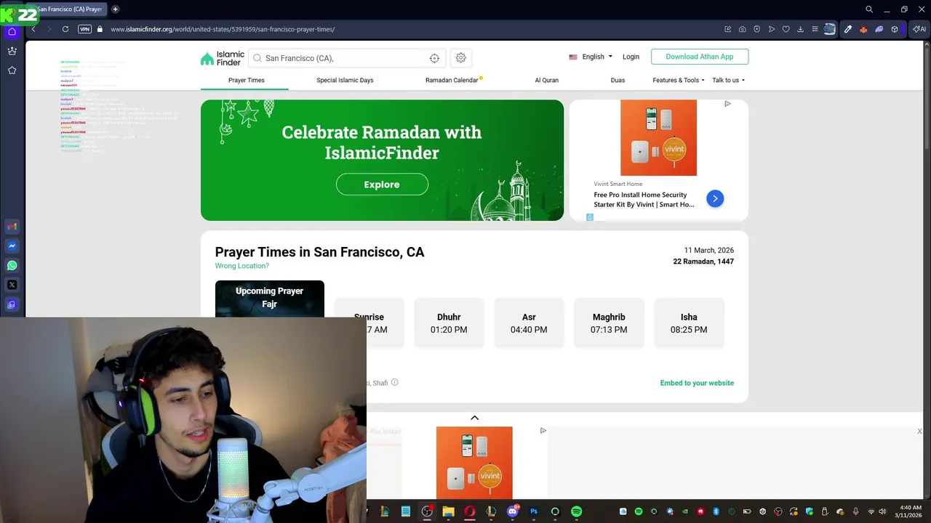Open Photoshop from the taskbar
Viewport: 931px width, 523px height.
[x=534, y=511]
